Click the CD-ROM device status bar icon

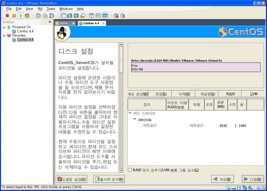click(x=228, y=188)
